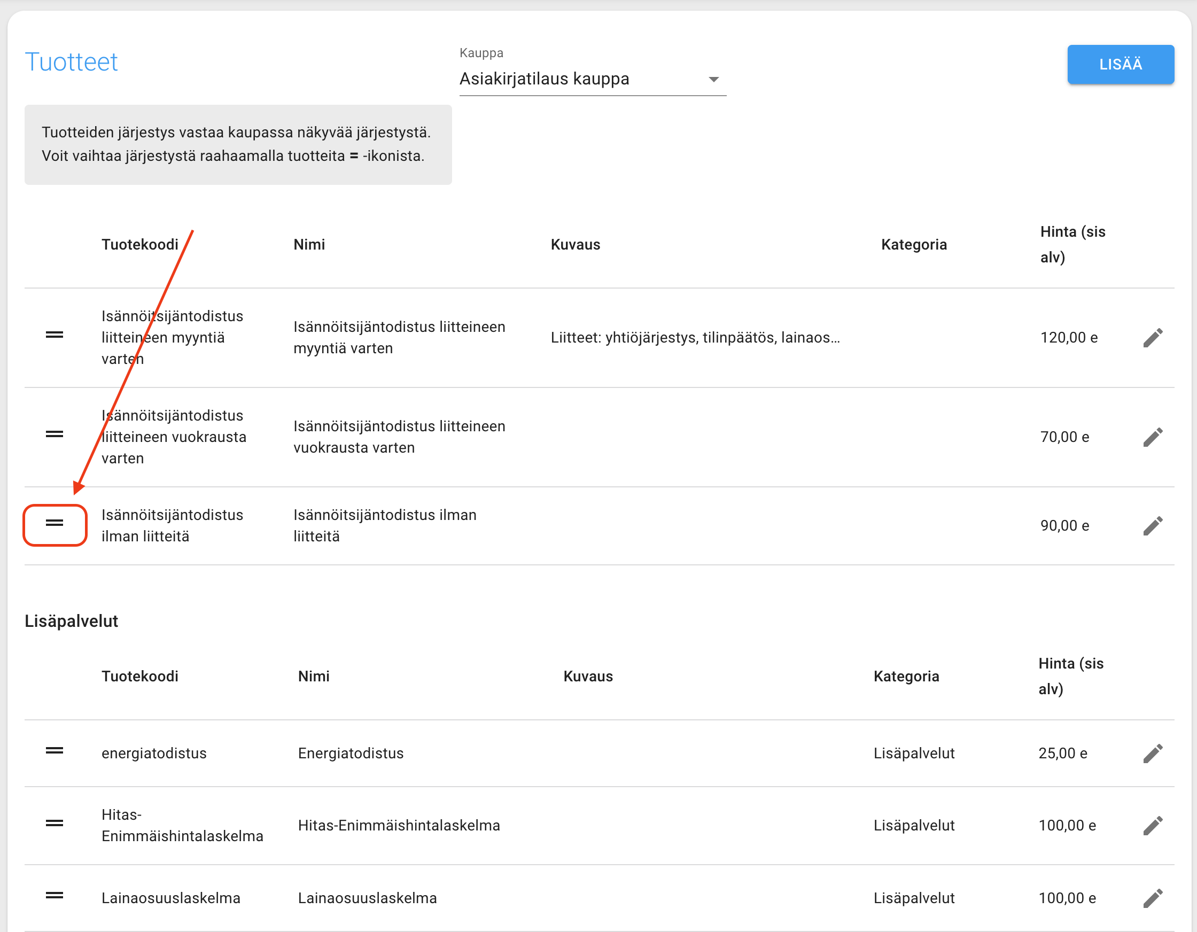The image size is (1197, 932).
Task: Edit the 70,00 e product with pencil
Action: pyautogui.click(x=1153, y=437)
